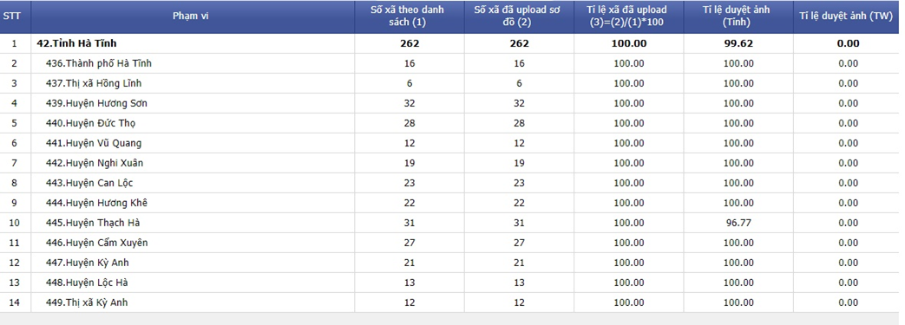Screen dimensions: 905x325
Task: Click 440.Huyện Đức Thọ
Action: [x=90, y=123]
